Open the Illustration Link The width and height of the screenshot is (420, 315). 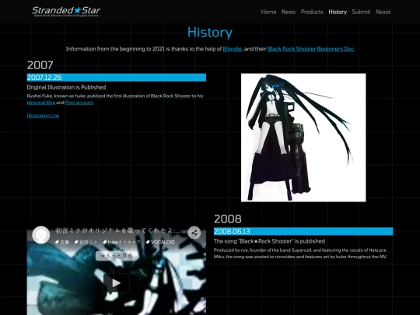[43, 115]
